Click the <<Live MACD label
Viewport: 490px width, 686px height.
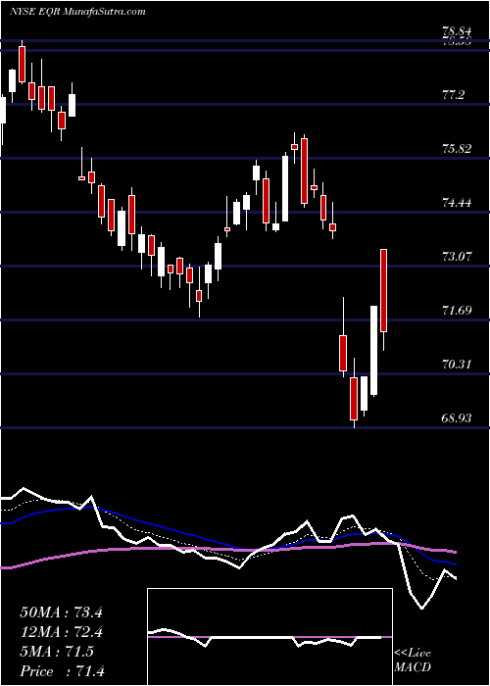(413, 661)
